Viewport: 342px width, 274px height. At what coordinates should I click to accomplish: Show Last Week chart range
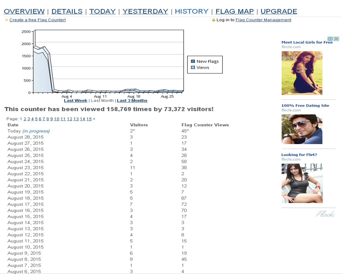pyautogui.click(x=75, y=101)
